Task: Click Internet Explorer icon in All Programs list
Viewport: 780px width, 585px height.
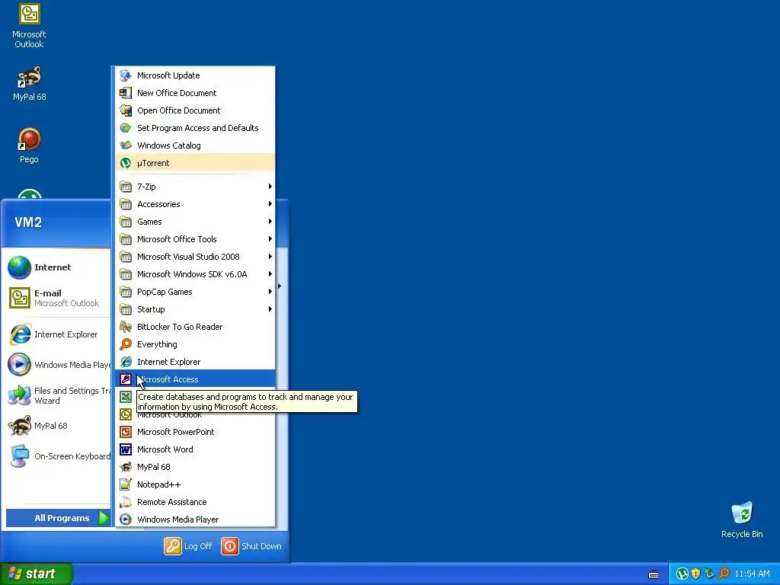Action: (x=126, y=362)
